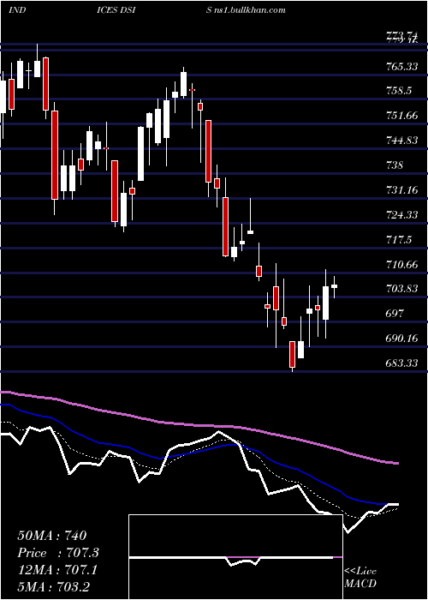Select the 717.5 price label
428x600 pixels.
tap(399, 240)
